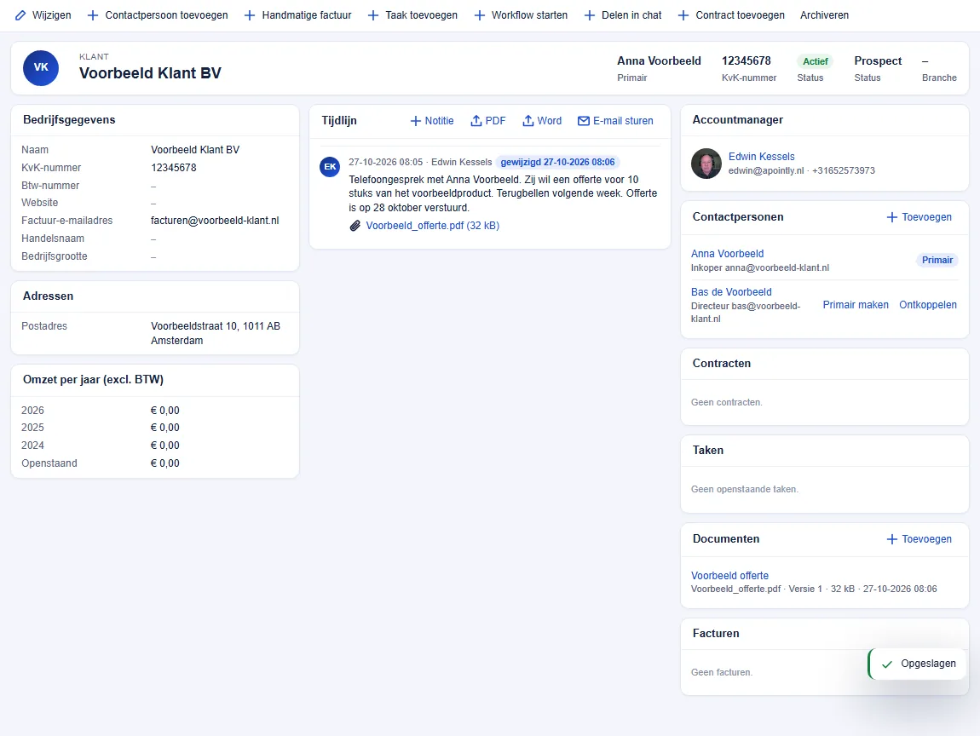The height and width of the screenshot is (736, 980).
Task: Click the Word export upload icon
Action: pos(528,121)
